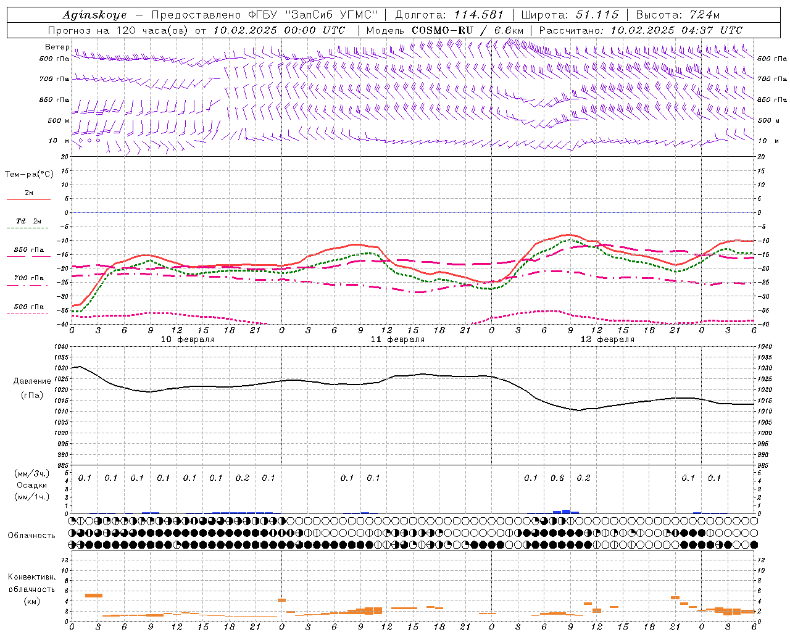Click the "Тем-ра(°C)" temperature panel label
The image size is (790, 632).
[x=29, y=175]
